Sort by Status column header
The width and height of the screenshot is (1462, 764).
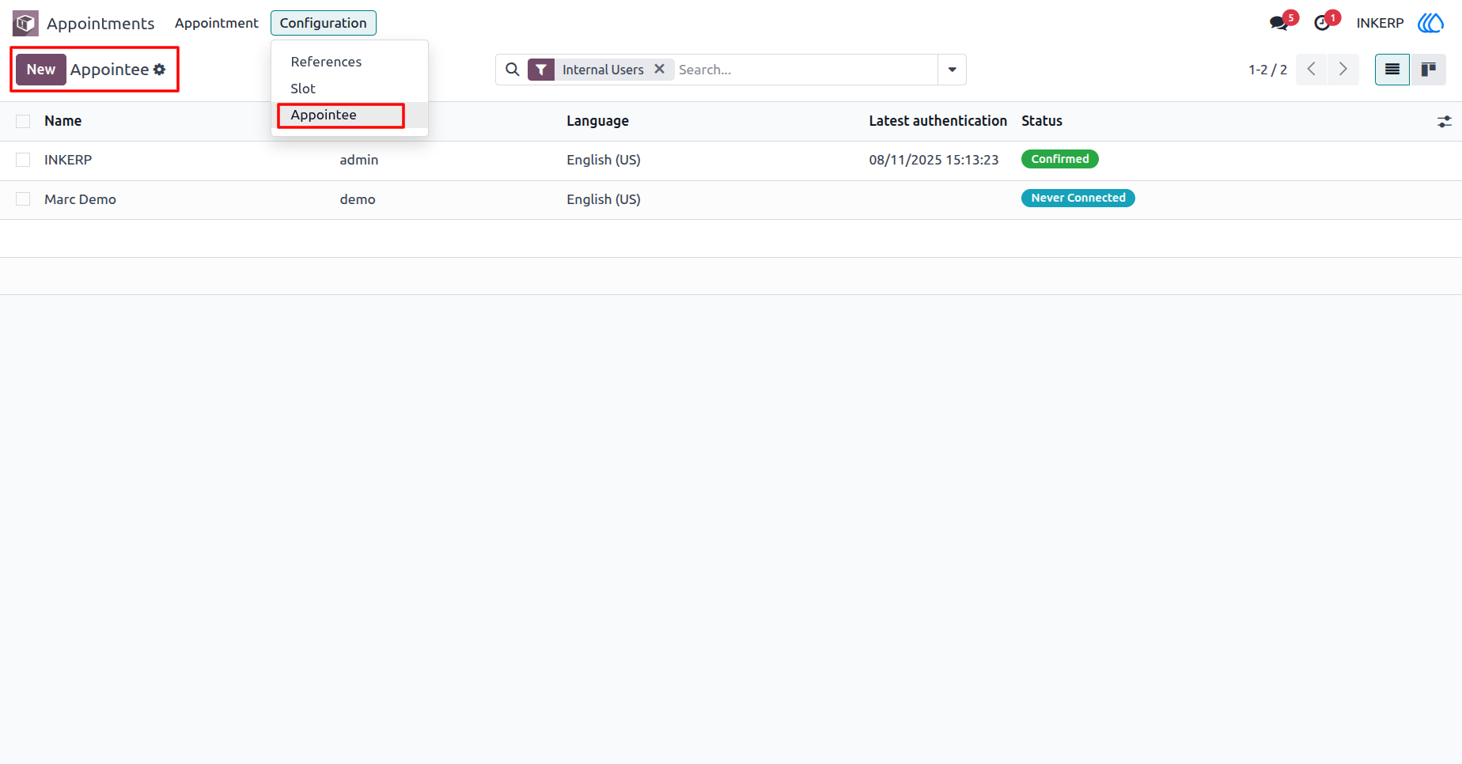(1042, 121)
